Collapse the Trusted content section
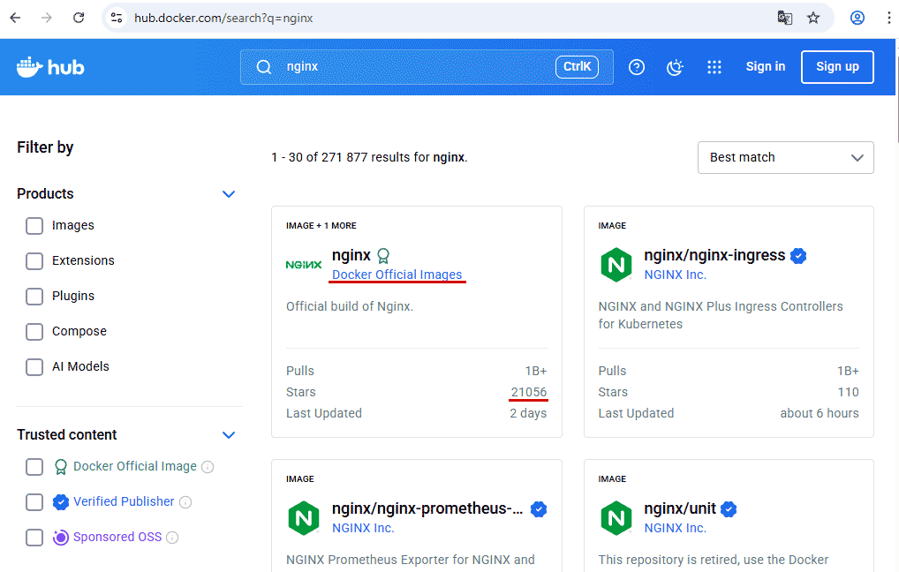Screen dimensions: 899x572 [229, 435]
